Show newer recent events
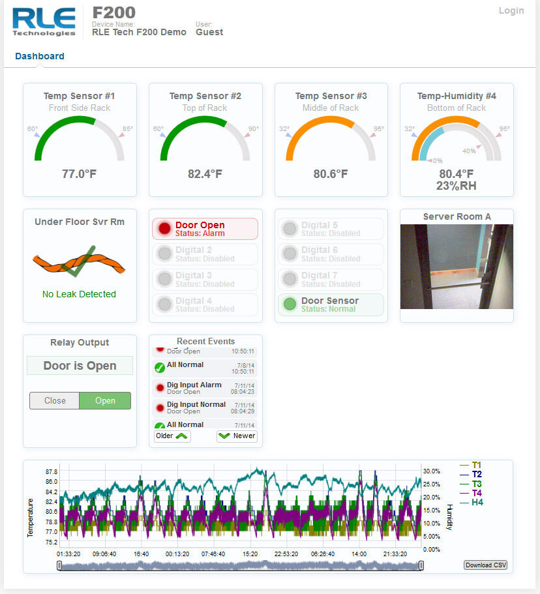 click(x=237, y=436)
